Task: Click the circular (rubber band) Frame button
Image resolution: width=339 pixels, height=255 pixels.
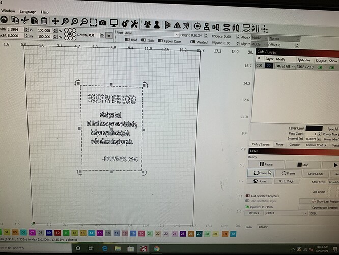Action: [x=288, y=173]
